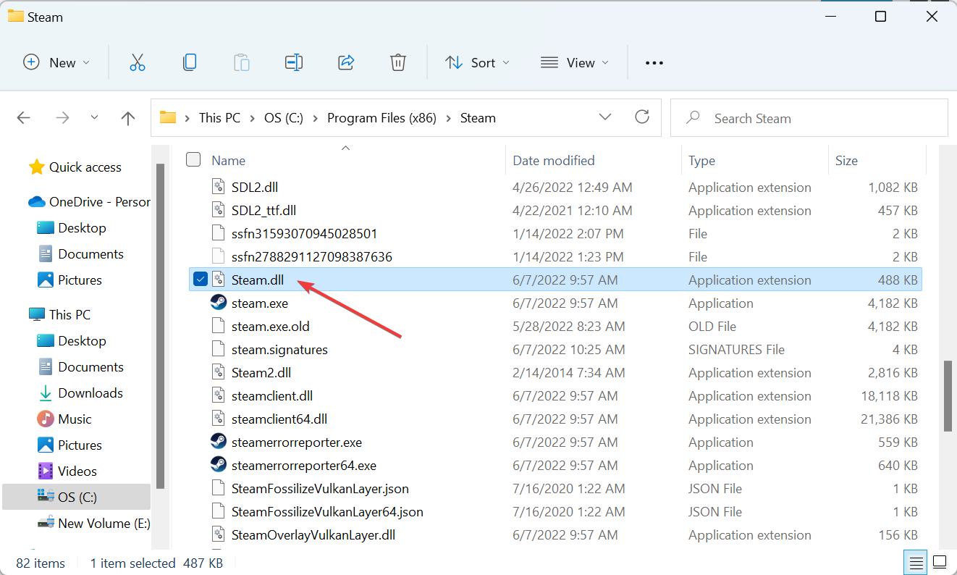Open the See more ellipsis menu

pyautogui.click(x=654, y=63)
